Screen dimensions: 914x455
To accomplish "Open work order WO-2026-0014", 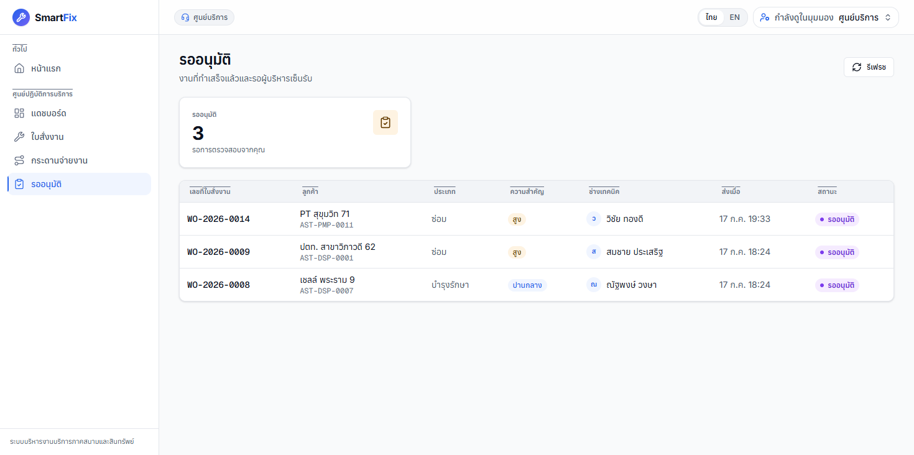I will click(x=218, y=219).
